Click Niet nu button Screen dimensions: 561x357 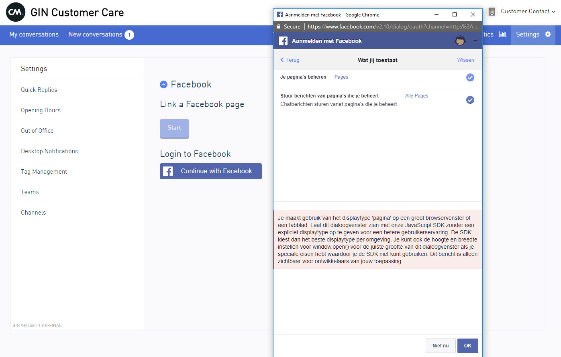tap(441, 346)
